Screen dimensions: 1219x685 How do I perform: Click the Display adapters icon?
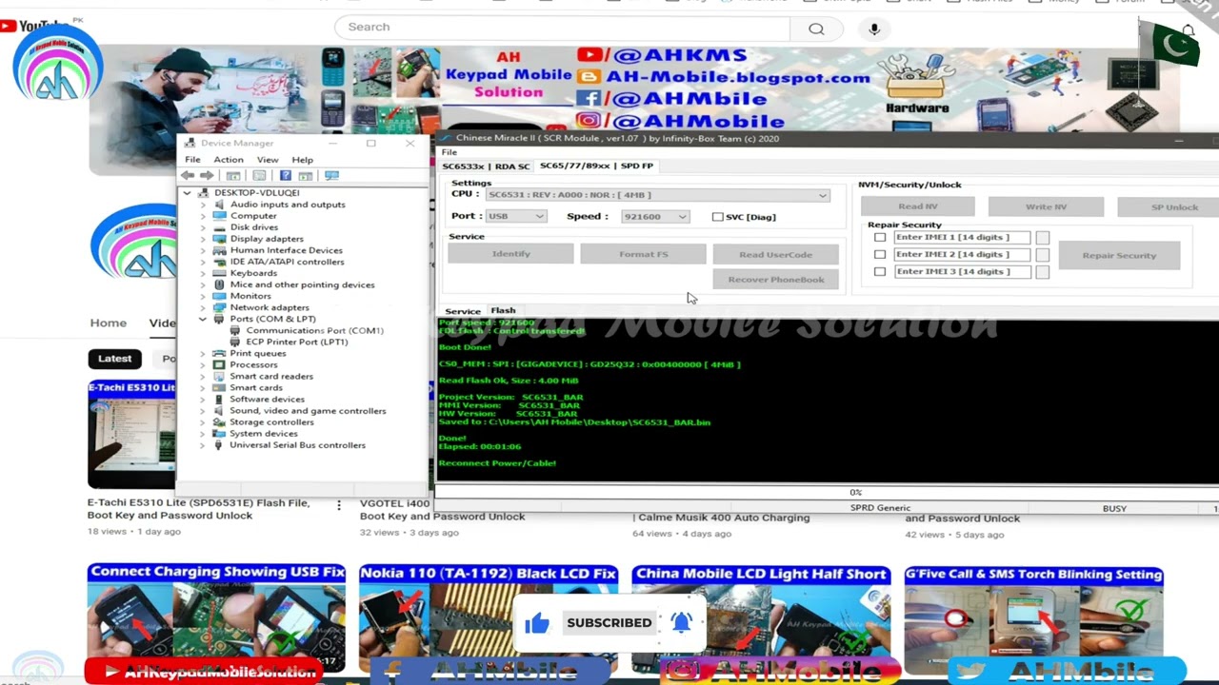tap(220, 239)
